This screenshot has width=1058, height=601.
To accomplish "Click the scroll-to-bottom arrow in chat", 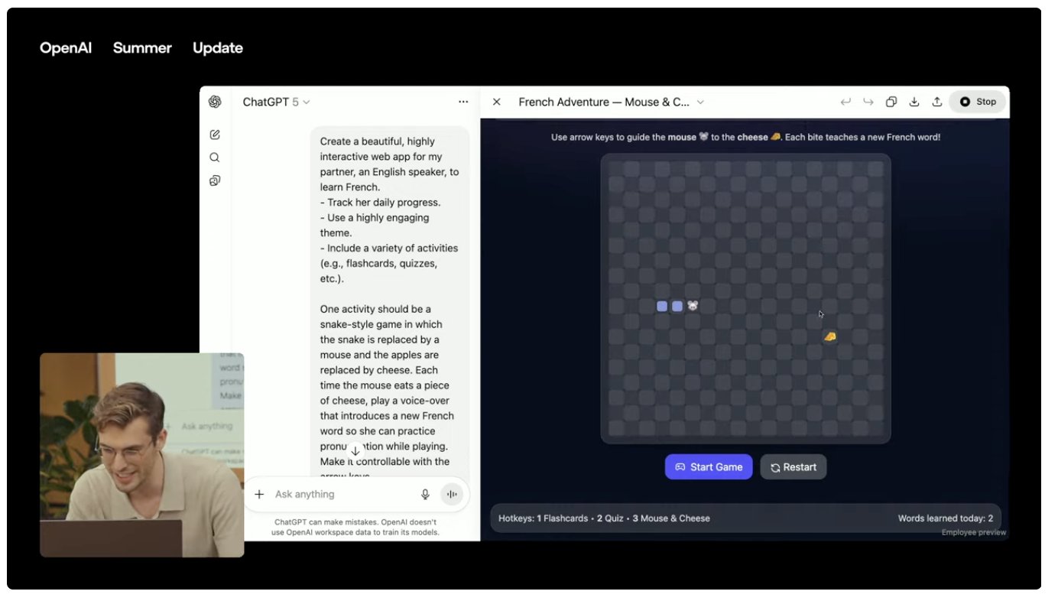I will [x=355, y=451].
